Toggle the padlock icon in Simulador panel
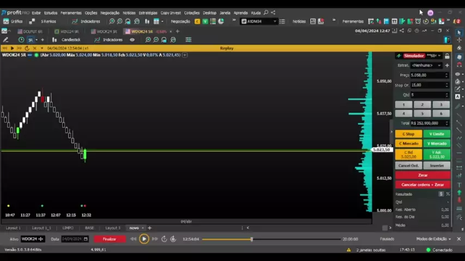This screenshot has width=465, height=261. click(x=447, y=55)
